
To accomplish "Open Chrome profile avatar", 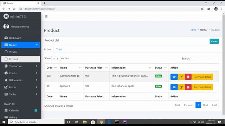I will [x=216, y=9].
